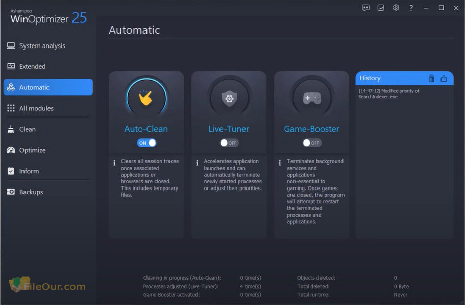Viewport: 465px width, 305px height.
Task: Click the History panel header
Action: pos(404,78)
